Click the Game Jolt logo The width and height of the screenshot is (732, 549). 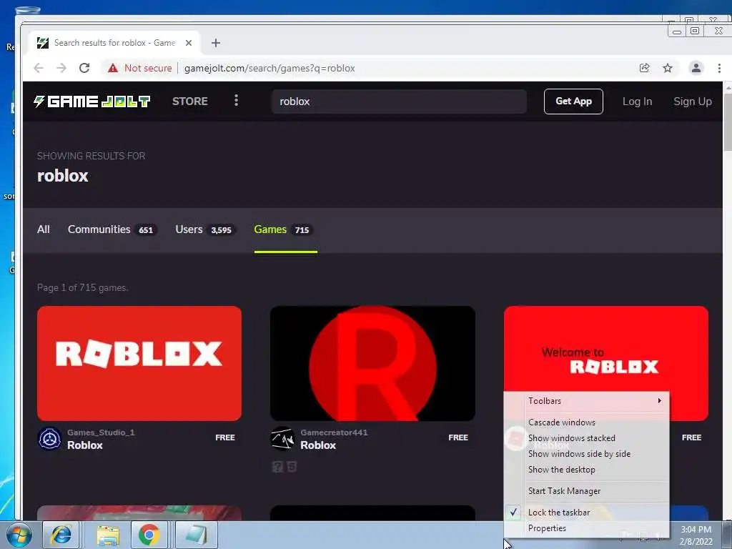point(92,102)
